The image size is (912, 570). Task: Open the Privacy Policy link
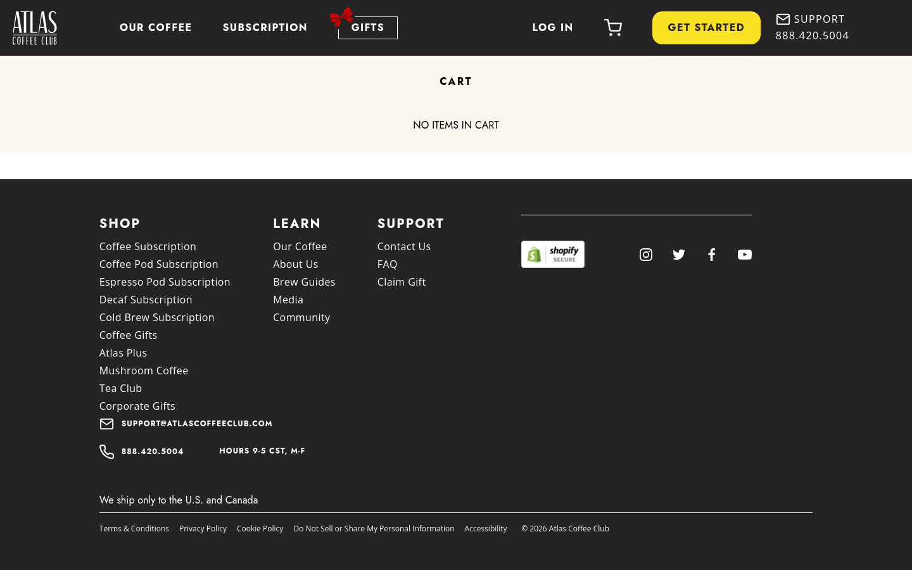pyautogui.click(x=203, y=529)
